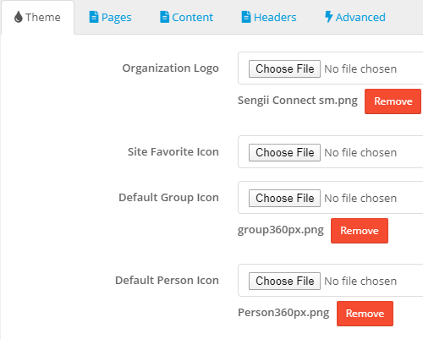This screenshot has width=423, height=339.
Task: Click the document icon beside Headers
Action: [246, 17]
